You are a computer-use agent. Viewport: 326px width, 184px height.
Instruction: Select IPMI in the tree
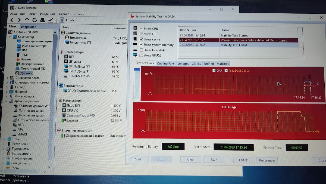point(25,55)
